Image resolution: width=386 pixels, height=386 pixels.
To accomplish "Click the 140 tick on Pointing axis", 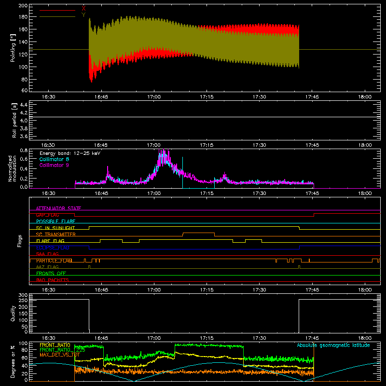I will pyautogui.click(x=23, y=42).
